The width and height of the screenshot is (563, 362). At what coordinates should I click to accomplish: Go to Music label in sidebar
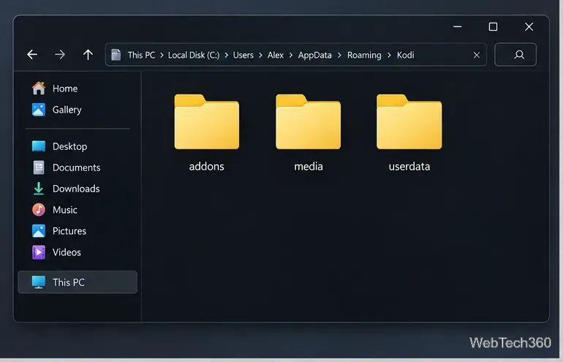[65, 210]
